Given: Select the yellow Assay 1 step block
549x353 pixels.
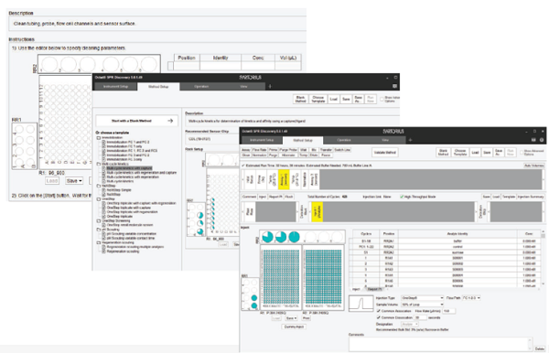Looking at the screenshot, I should tap(284, 180).
